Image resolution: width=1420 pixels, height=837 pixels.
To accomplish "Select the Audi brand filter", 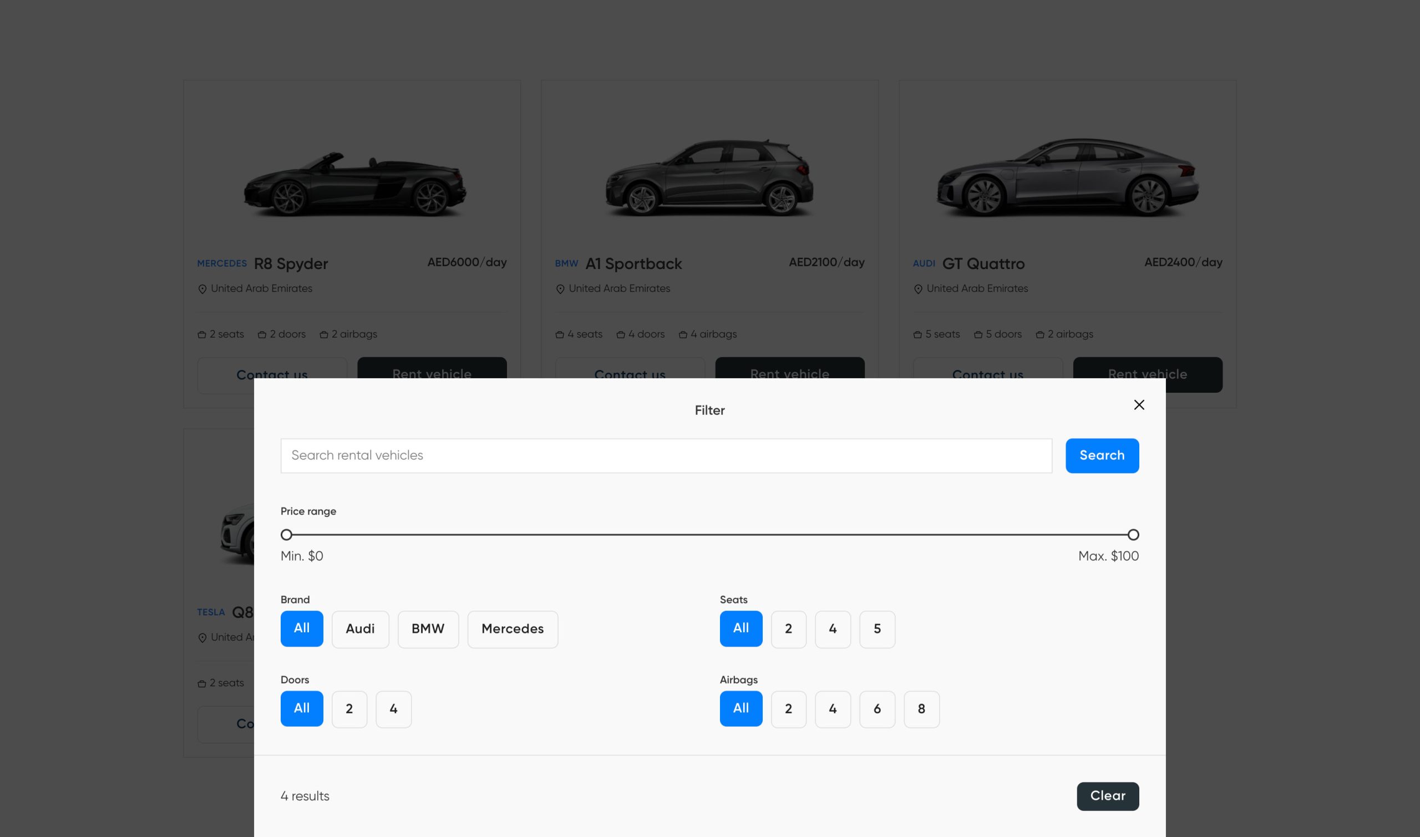I will (360, 629).
